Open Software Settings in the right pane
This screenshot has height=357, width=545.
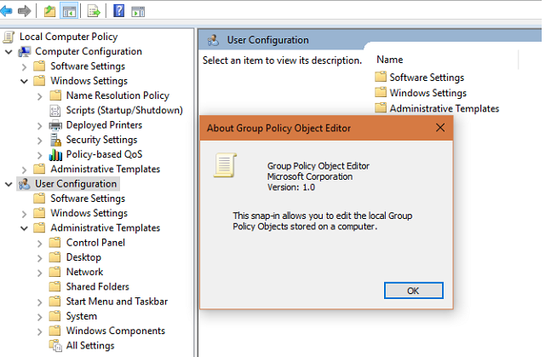click(x=426, y=78)
